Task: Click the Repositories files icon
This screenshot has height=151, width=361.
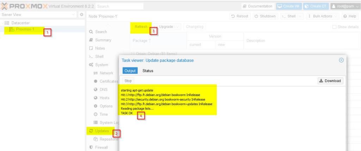Action: coord(96,139)
